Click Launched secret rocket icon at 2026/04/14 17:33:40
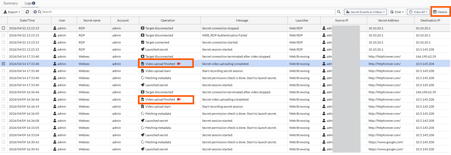Screen dimensions: 451x155 tap(143, 85)
